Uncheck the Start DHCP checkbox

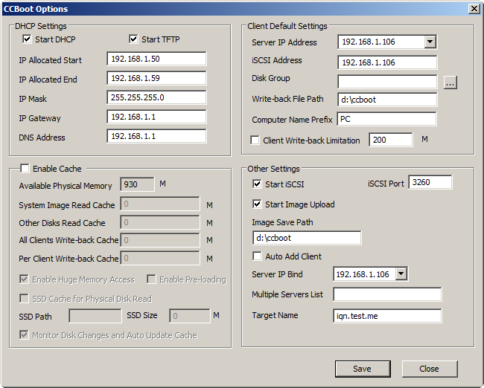point(28,39)
